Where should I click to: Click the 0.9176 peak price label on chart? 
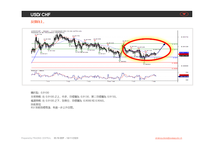[x=39, y=34]
